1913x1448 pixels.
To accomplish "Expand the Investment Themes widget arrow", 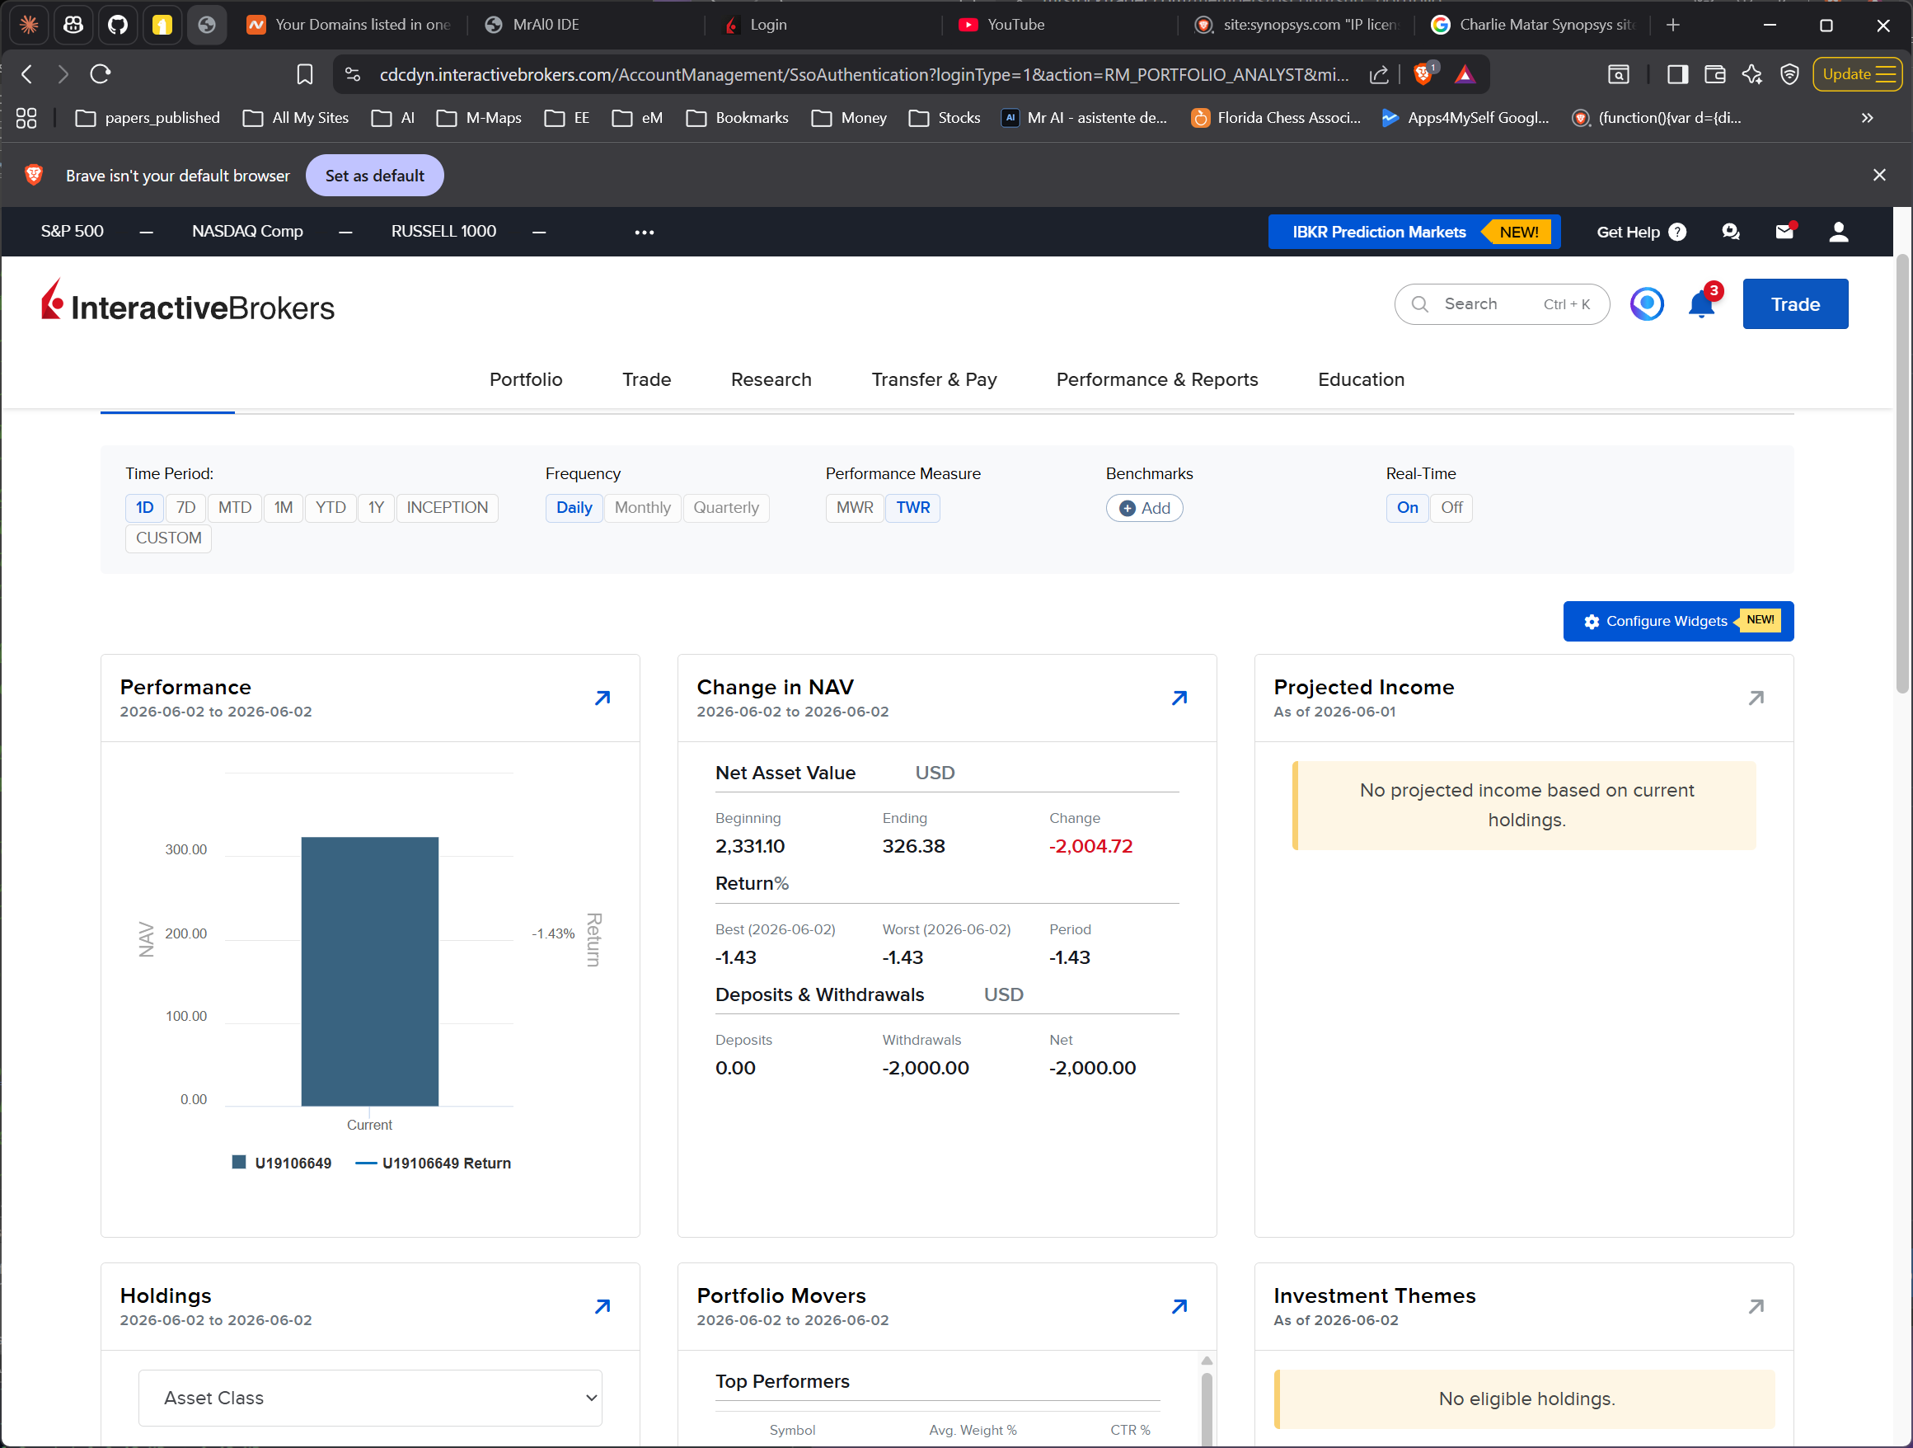I will [x=1756, y=1306].
